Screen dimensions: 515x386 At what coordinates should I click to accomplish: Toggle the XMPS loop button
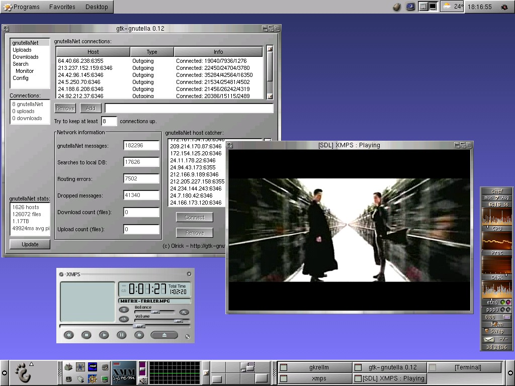124,319
